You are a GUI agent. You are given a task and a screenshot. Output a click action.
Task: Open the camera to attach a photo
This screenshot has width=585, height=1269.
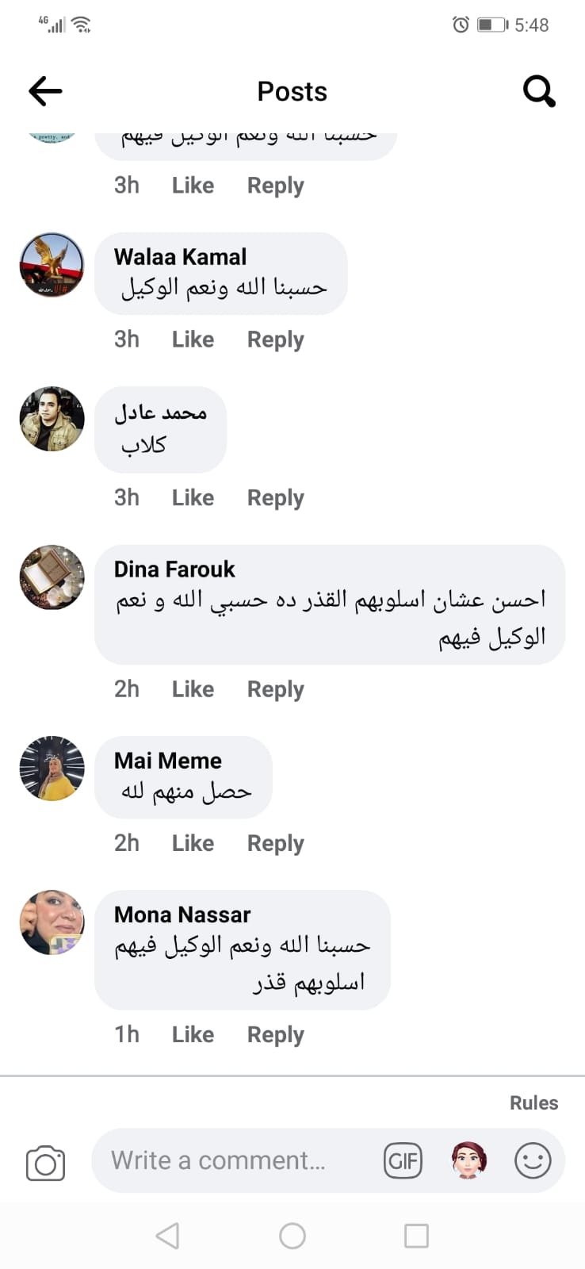(x=45, y=1163)
